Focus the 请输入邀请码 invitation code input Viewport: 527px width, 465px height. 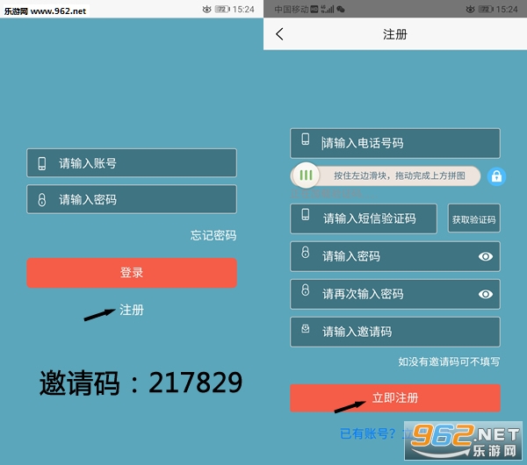pyautogui.click(x=395, y=332)
